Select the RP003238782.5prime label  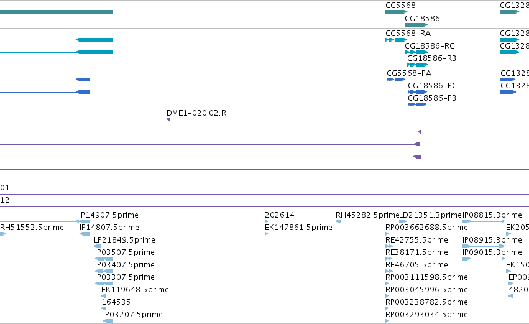(x=427, y=302)
